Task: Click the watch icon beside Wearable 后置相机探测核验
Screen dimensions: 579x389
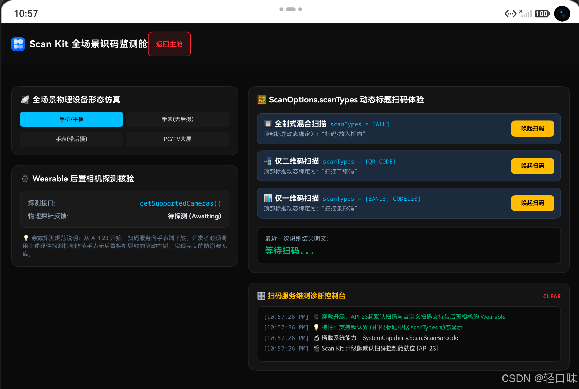Action: (25, 179)
